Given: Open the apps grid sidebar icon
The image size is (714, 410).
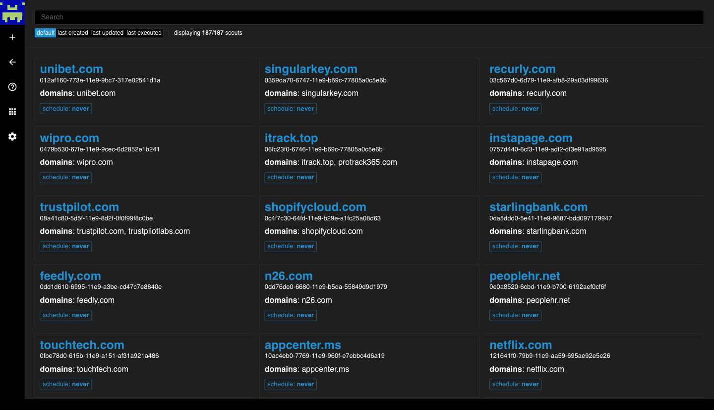Looking at the screenshot, I should point(12,112).
